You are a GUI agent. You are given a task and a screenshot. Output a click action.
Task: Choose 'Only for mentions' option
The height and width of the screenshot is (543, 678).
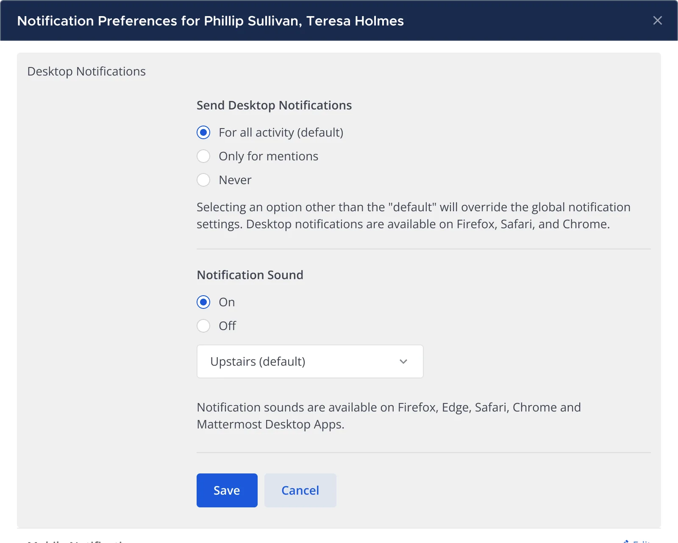203,156
